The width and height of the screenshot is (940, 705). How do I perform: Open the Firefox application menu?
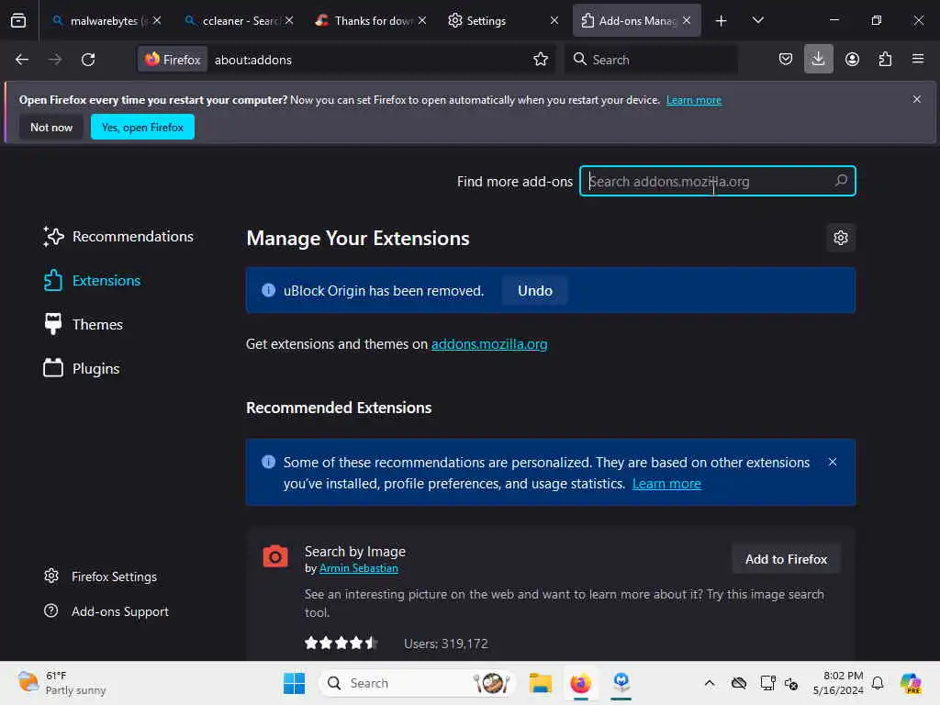[918, 60]
